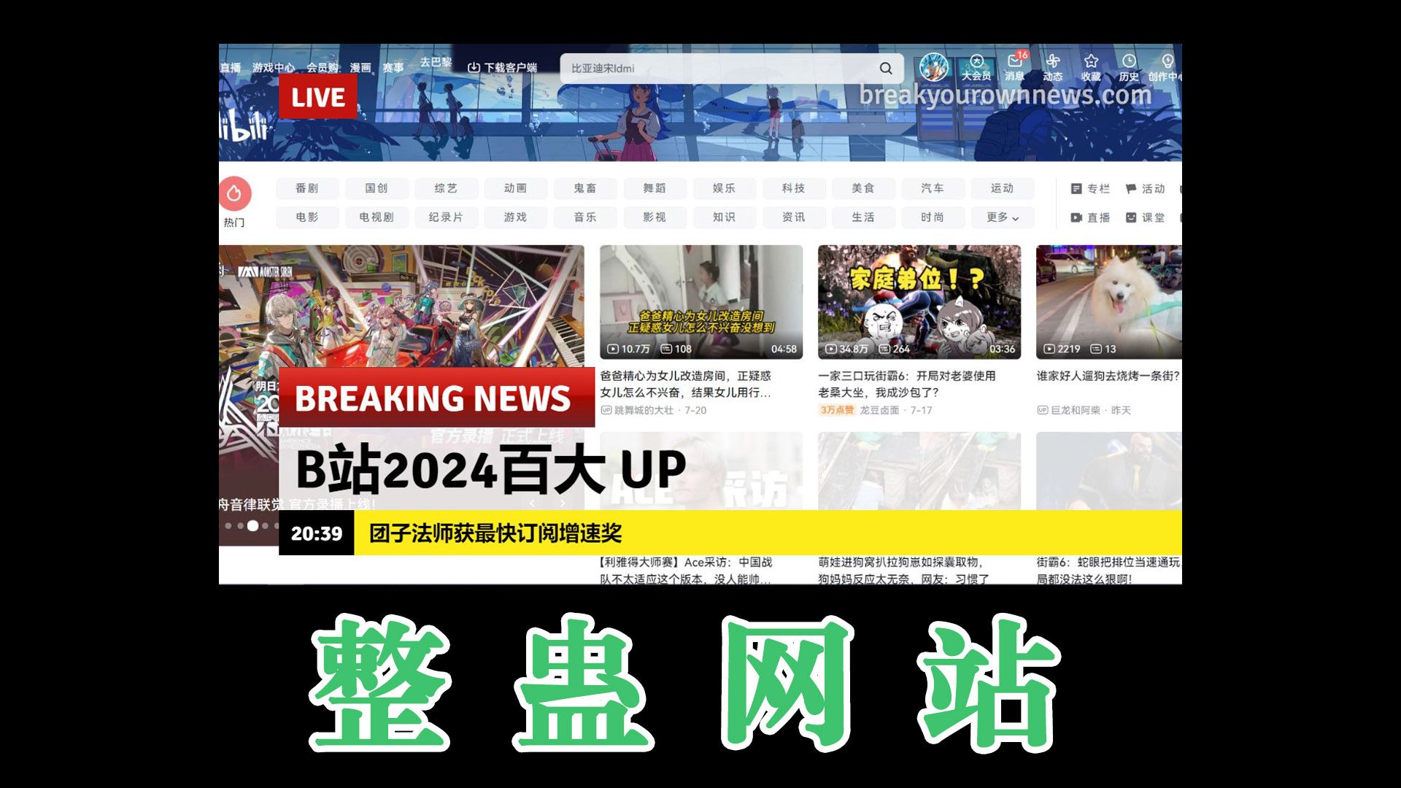Open the 课堂 icon link
1401x788 pixels.
[x=1145, y=217]
